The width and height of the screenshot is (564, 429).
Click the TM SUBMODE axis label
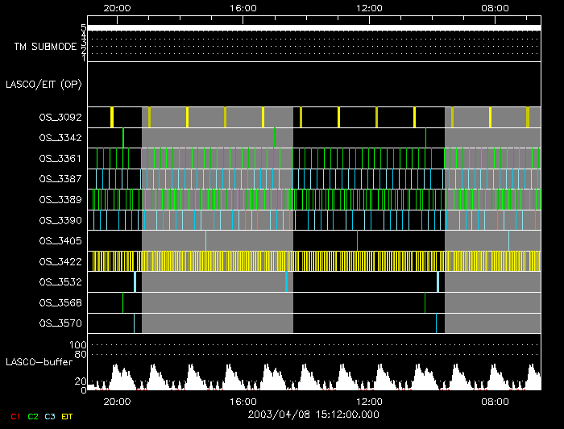45,47
